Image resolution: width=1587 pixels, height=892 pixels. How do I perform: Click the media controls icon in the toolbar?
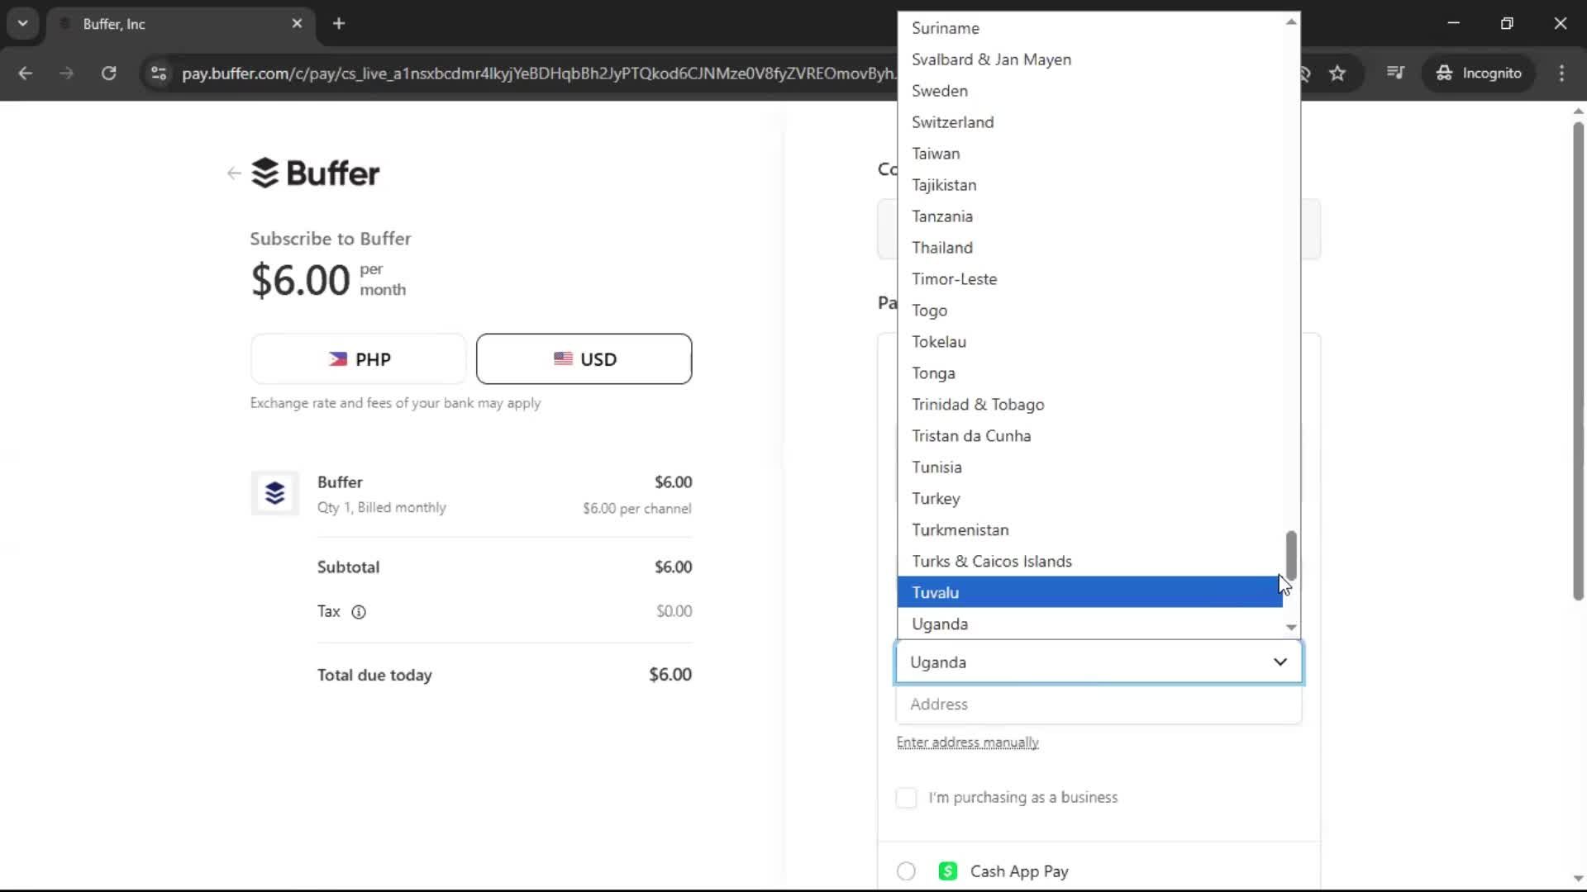(x=1395, y=74)
